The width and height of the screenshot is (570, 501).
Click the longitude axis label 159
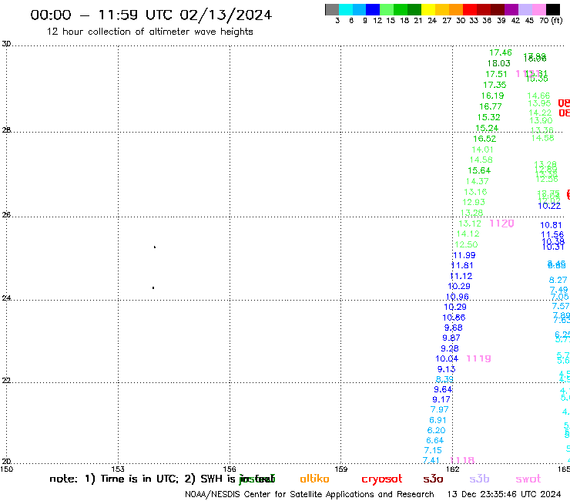[x=340, y=469]
